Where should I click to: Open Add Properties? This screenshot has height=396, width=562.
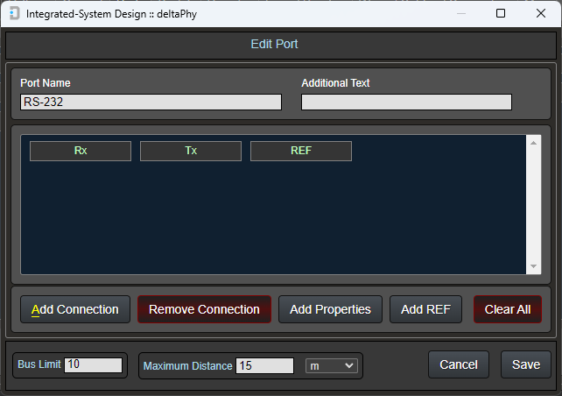[x=331, y=309]
